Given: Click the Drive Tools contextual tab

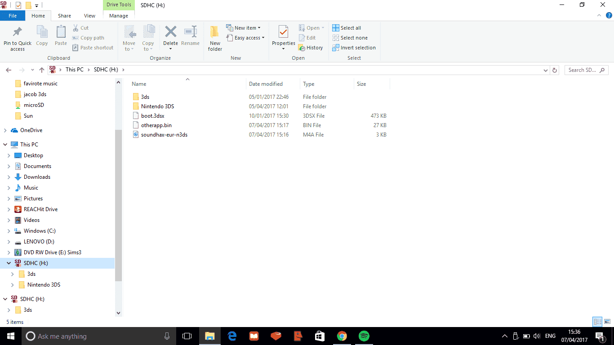Looking at the screenshot, I should click(119, 5).
